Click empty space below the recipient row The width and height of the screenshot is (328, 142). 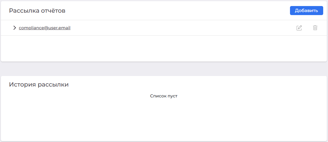pos(164,48)
